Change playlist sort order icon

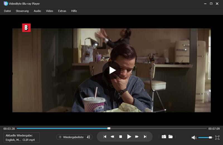[x=88, y=137]
